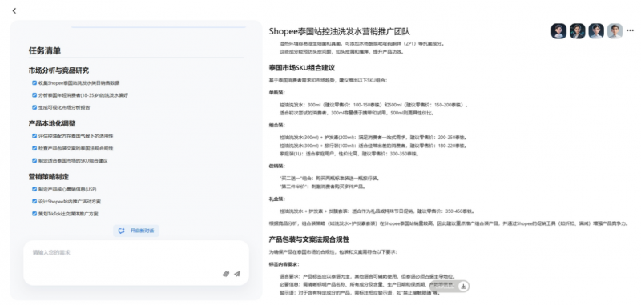
Task: Uncheck 收集Shopee泰国站洗发水类目销售数据
Action: pos(34,83)
